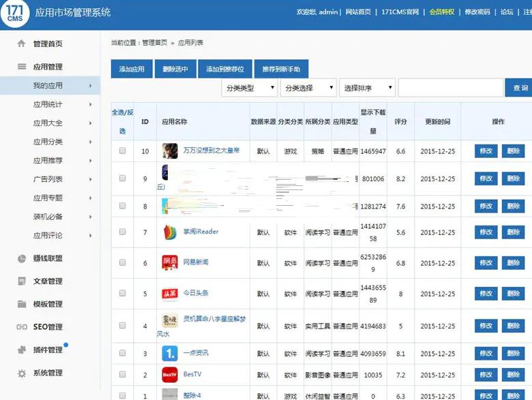Screen dimensions: 532x400
Task: Click the 插件管理 puzzle icon
Action: click(x=21, y=350)
